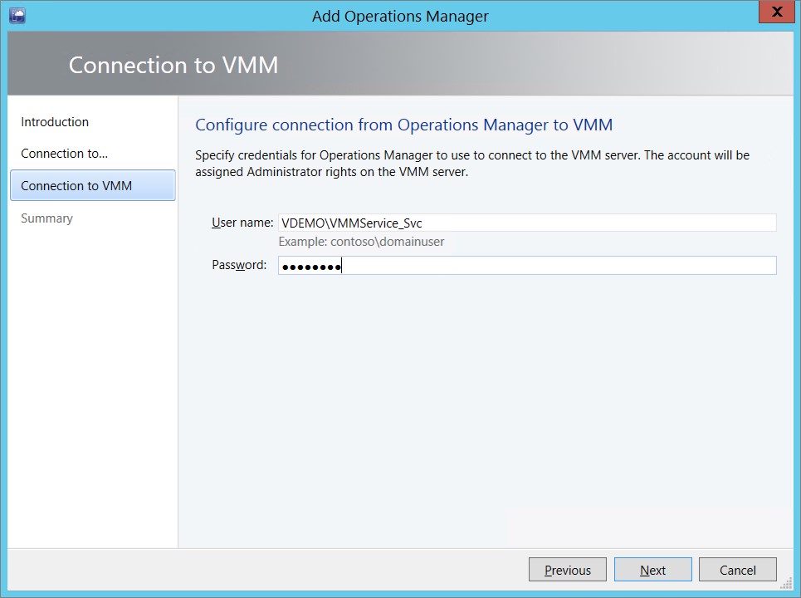Close the Add Operations Manager dialog
This screenshot has height=598, width=801.
(776, 12)
